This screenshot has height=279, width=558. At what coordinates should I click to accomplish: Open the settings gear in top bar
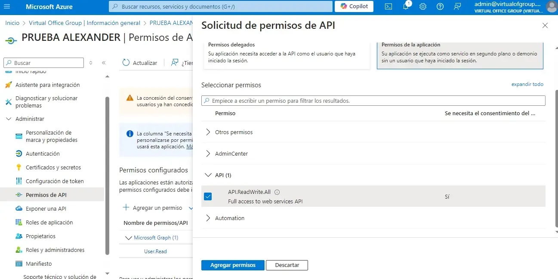pos(423,6)
